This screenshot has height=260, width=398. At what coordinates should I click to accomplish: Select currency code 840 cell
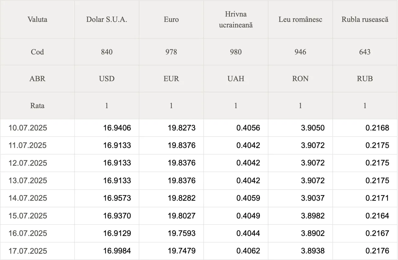(x=107, y=52)
